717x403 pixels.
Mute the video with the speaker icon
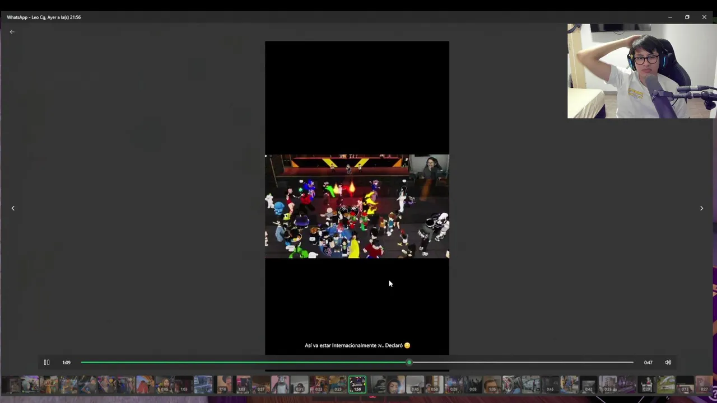[x=668, y=362]
